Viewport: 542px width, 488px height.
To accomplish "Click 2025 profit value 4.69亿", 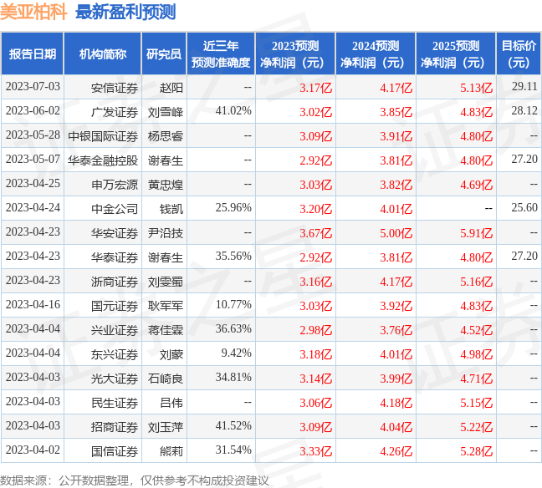I will (476, 185).
